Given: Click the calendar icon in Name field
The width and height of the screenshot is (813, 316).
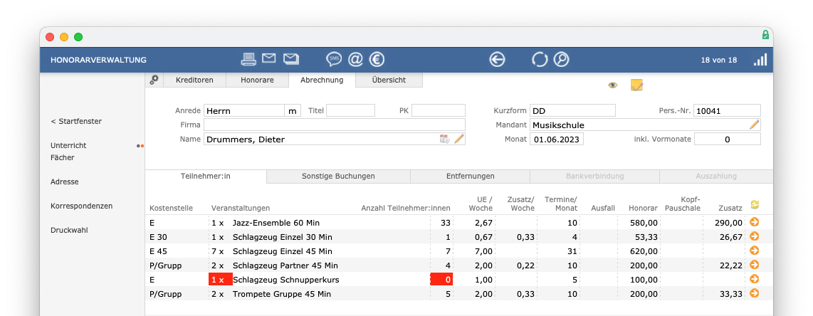Looking at the screenshot, I should 444,139.
